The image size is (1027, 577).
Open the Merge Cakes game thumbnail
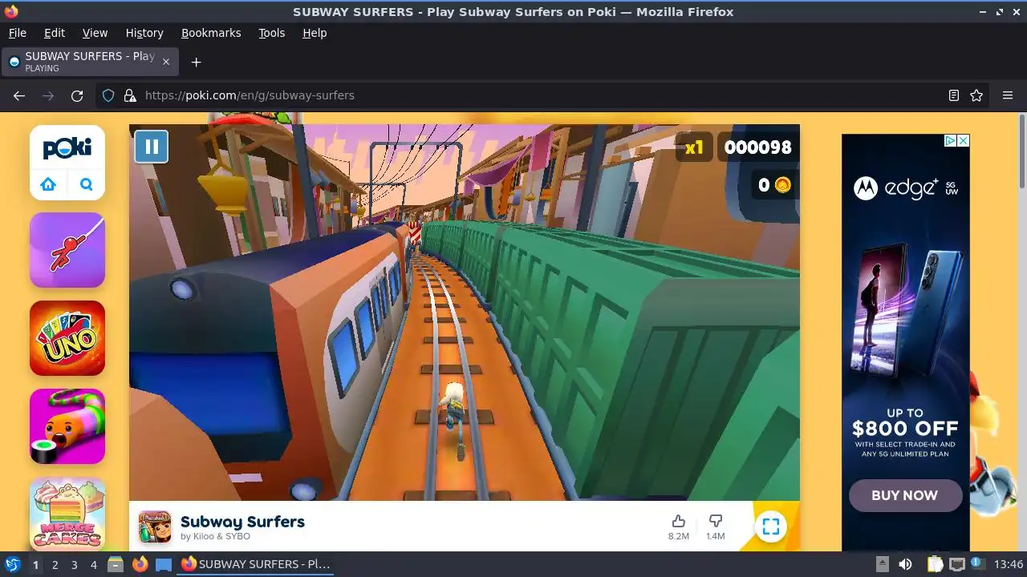(67, 514)
